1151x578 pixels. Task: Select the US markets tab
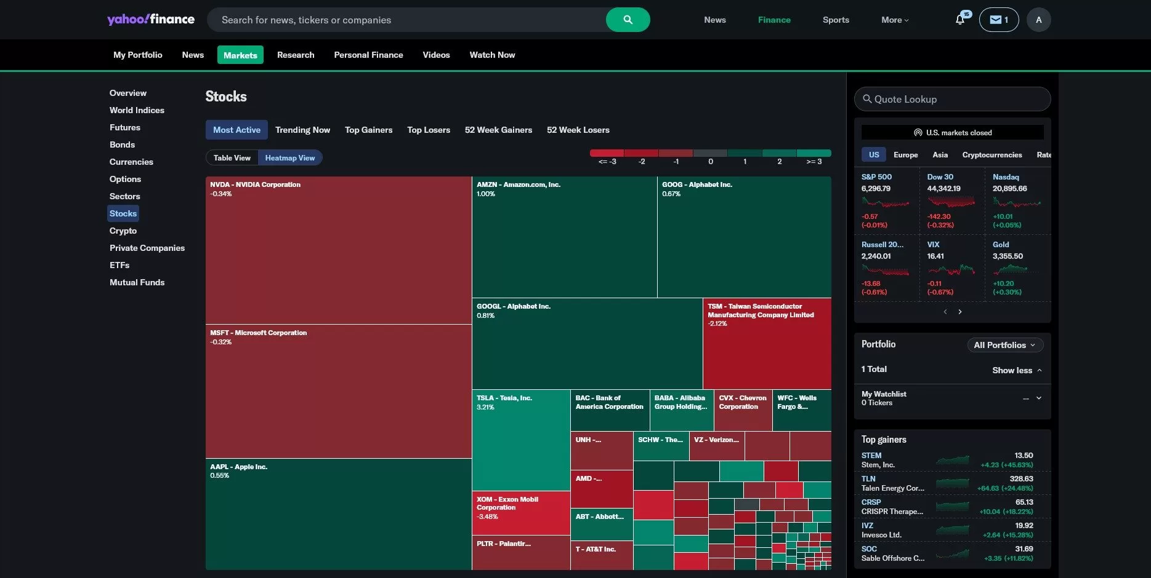coord(874,155)
